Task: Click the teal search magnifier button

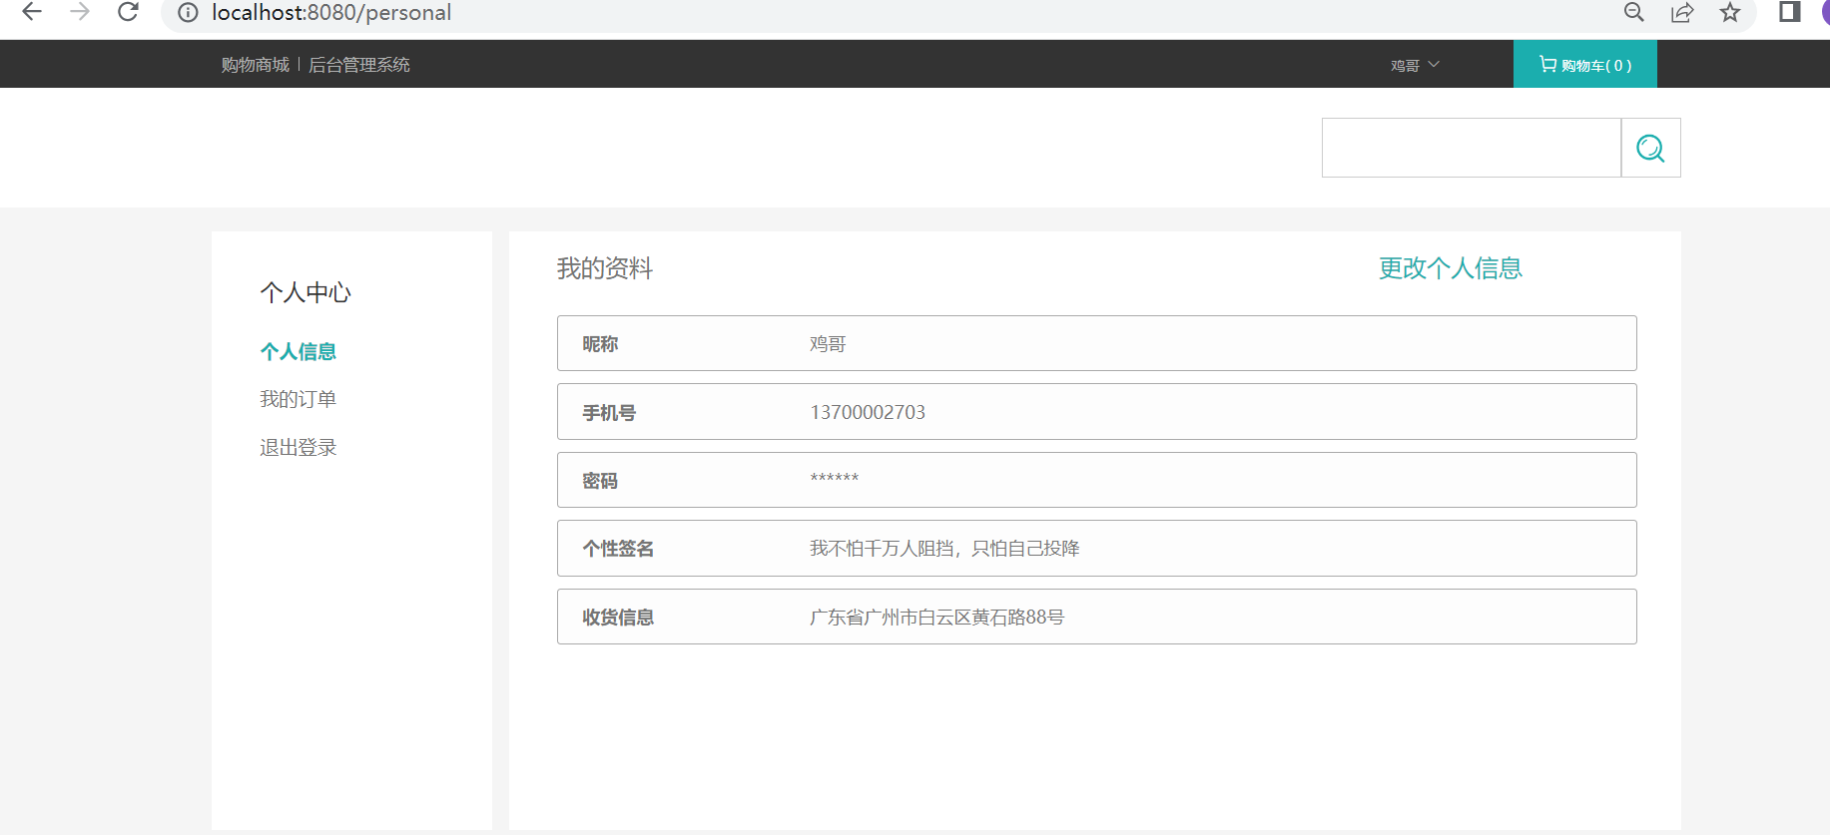Action: [x=1650, y=148]
